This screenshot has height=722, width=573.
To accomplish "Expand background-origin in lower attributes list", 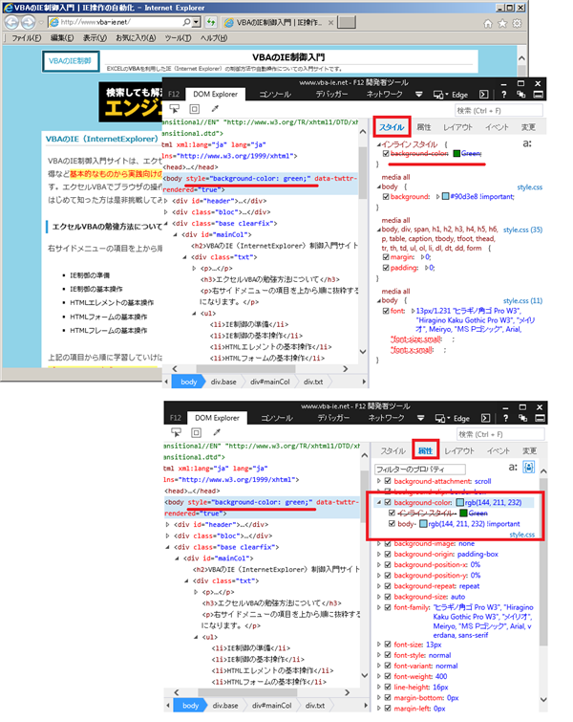I will [x=379, y=555].
